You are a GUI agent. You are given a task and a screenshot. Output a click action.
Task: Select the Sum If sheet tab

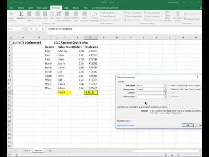click(27, 151)
